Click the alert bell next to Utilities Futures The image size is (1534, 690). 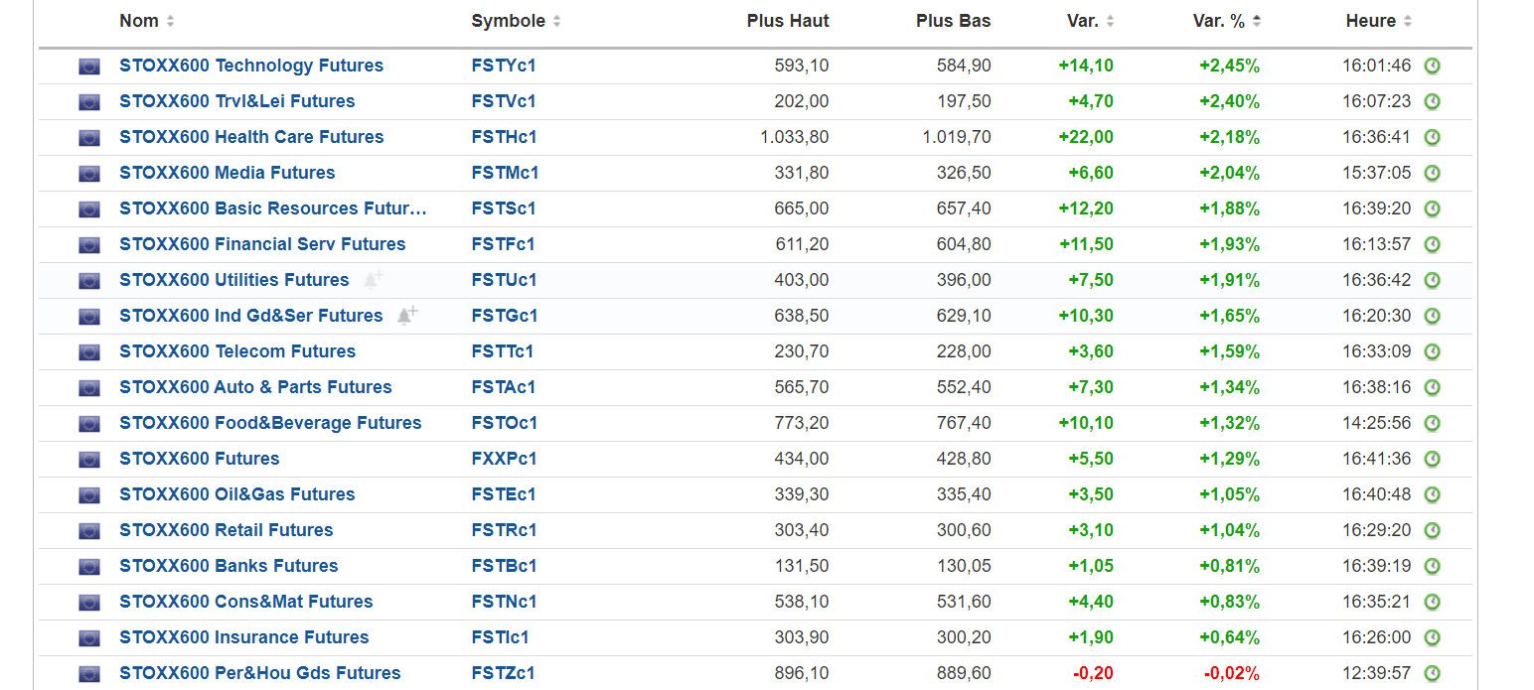click(373, 280)
